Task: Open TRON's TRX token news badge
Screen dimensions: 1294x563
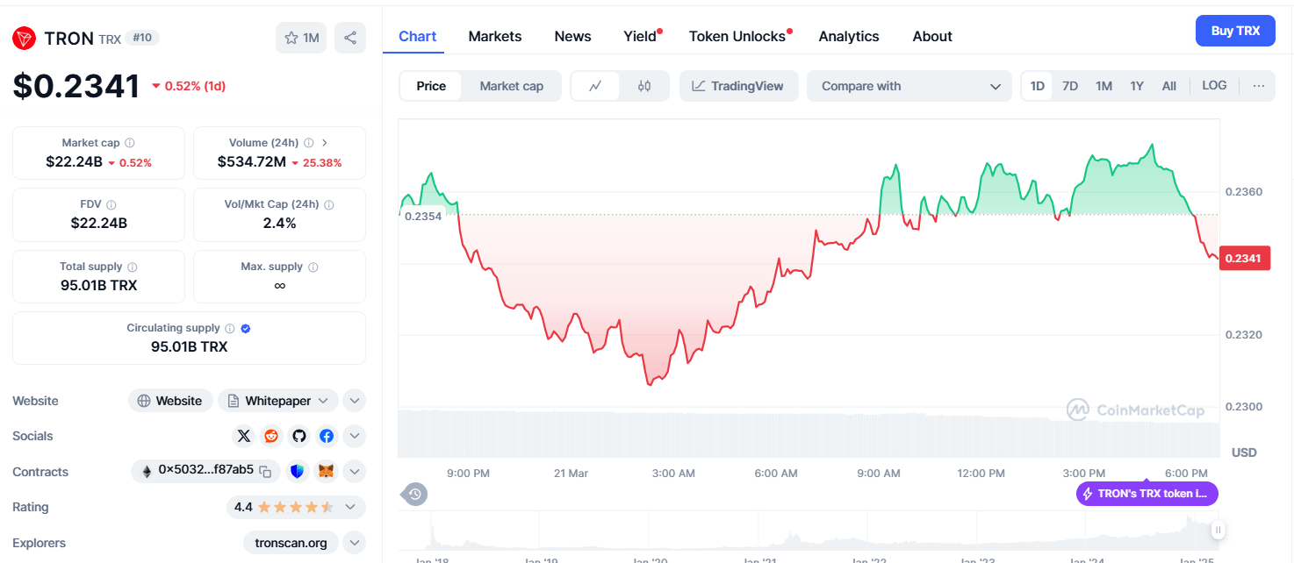Action: pyautogui.click(x=1147, y=494)
